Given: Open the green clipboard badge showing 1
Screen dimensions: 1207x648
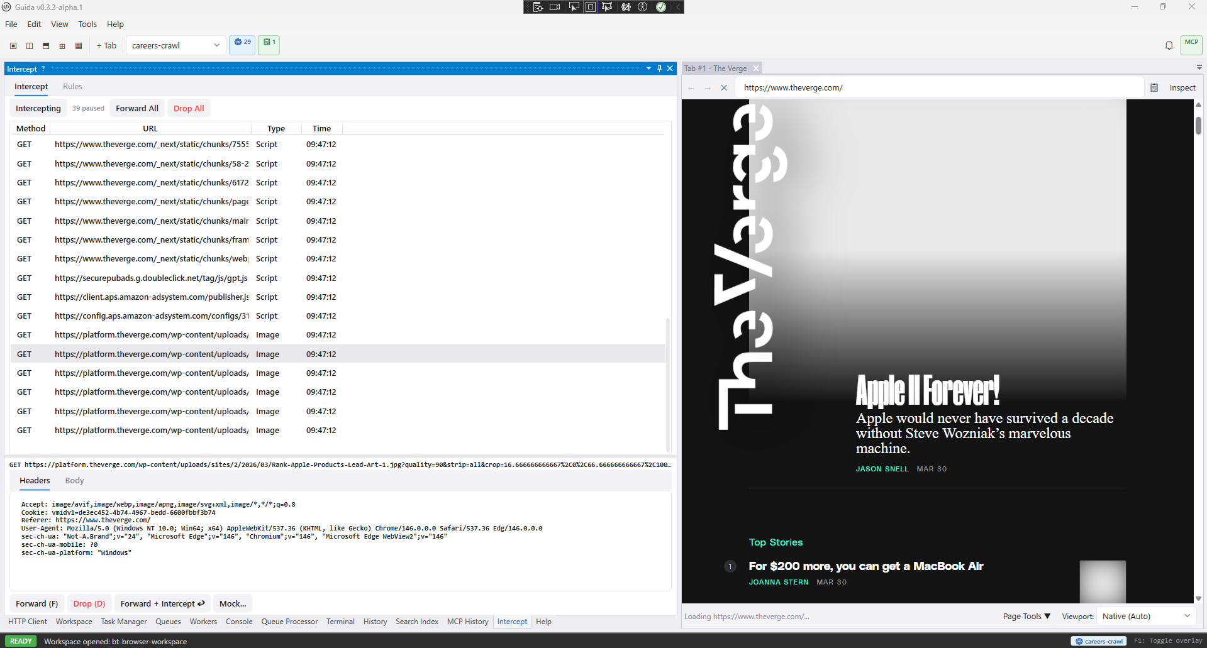Looking at the screenshot, I should tap(269, 45).
